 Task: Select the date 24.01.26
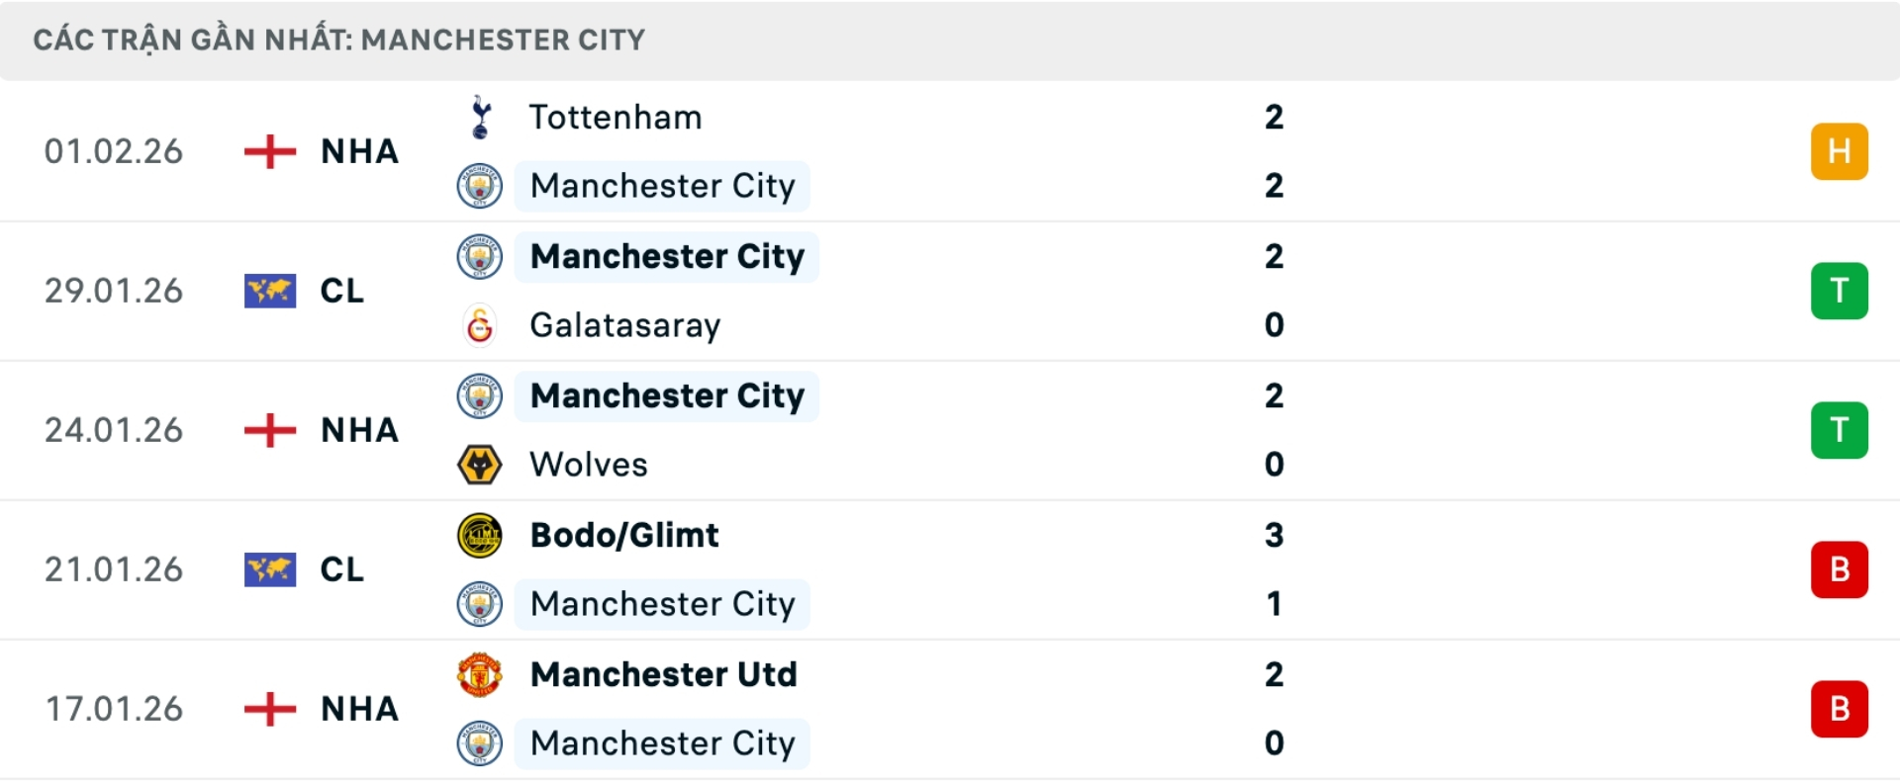(x=114, y=430)
